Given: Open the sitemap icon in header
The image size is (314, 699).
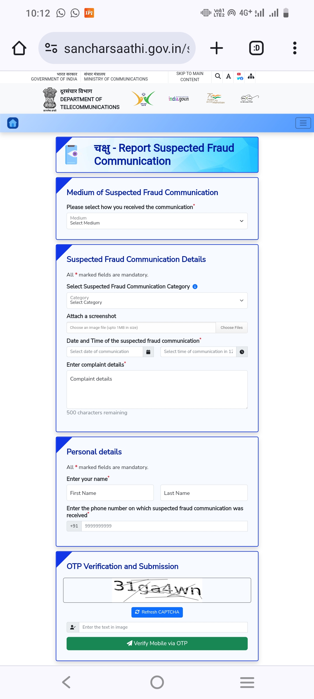Looking at the screenshot, I should pyautogui.click(x=251, y=76).
